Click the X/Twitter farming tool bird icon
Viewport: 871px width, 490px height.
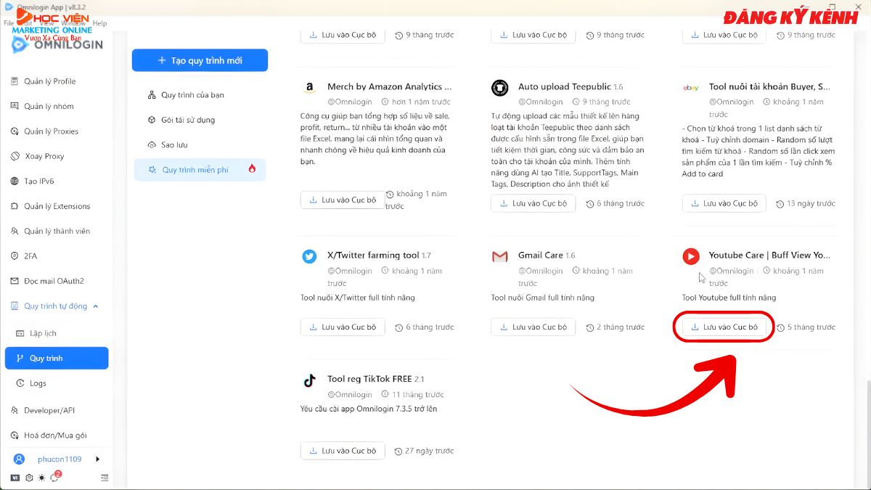point(309,256)
